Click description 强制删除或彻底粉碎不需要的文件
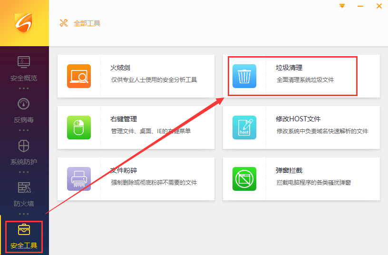Image resolution: width=388 pixels, height=255 pixels. click(154, 183)
